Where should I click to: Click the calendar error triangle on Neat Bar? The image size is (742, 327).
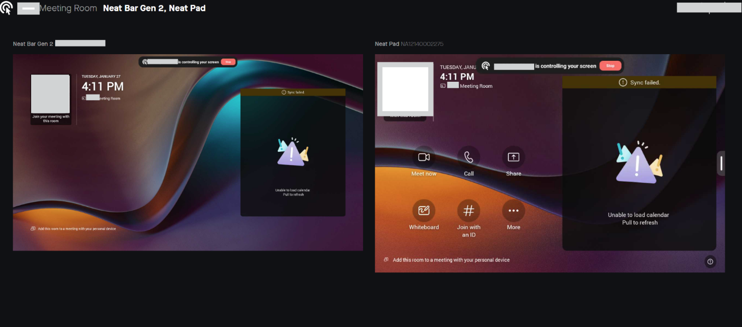(293, 152)
